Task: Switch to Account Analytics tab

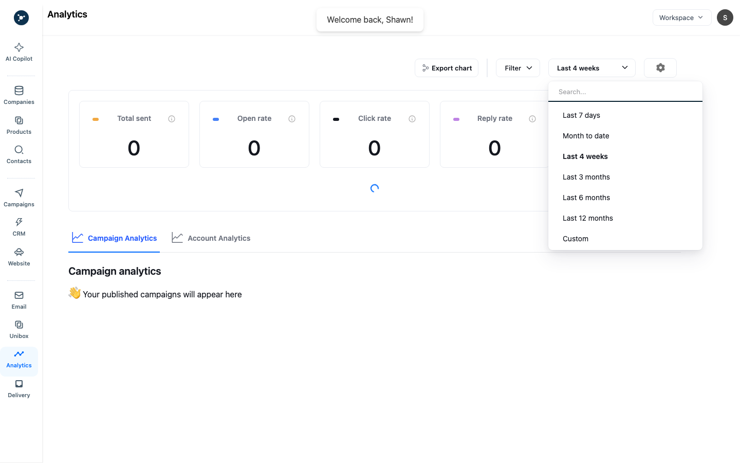Action: coord(211,238)
